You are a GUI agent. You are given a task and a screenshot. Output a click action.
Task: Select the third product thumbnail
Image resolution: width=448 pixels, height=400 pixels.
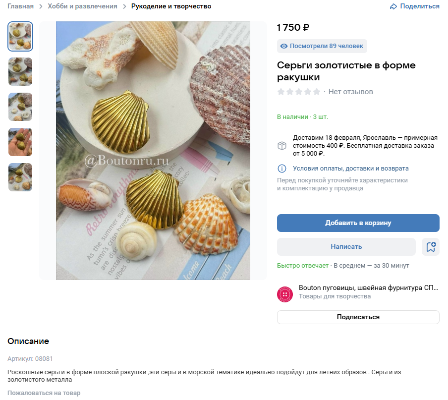20,107
